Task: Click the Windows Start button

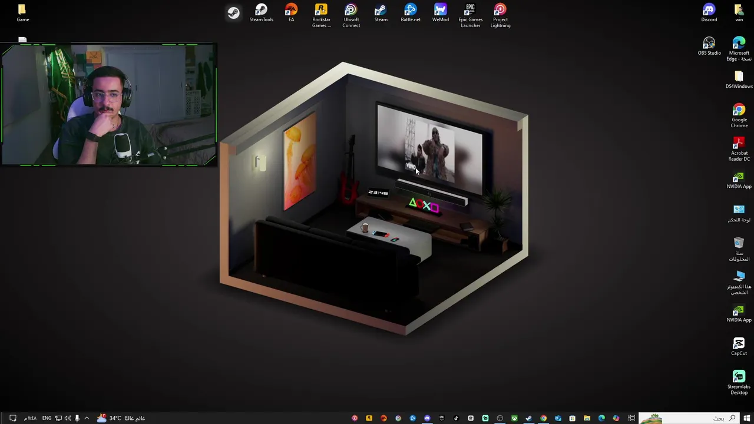Action: coord(746,418)
